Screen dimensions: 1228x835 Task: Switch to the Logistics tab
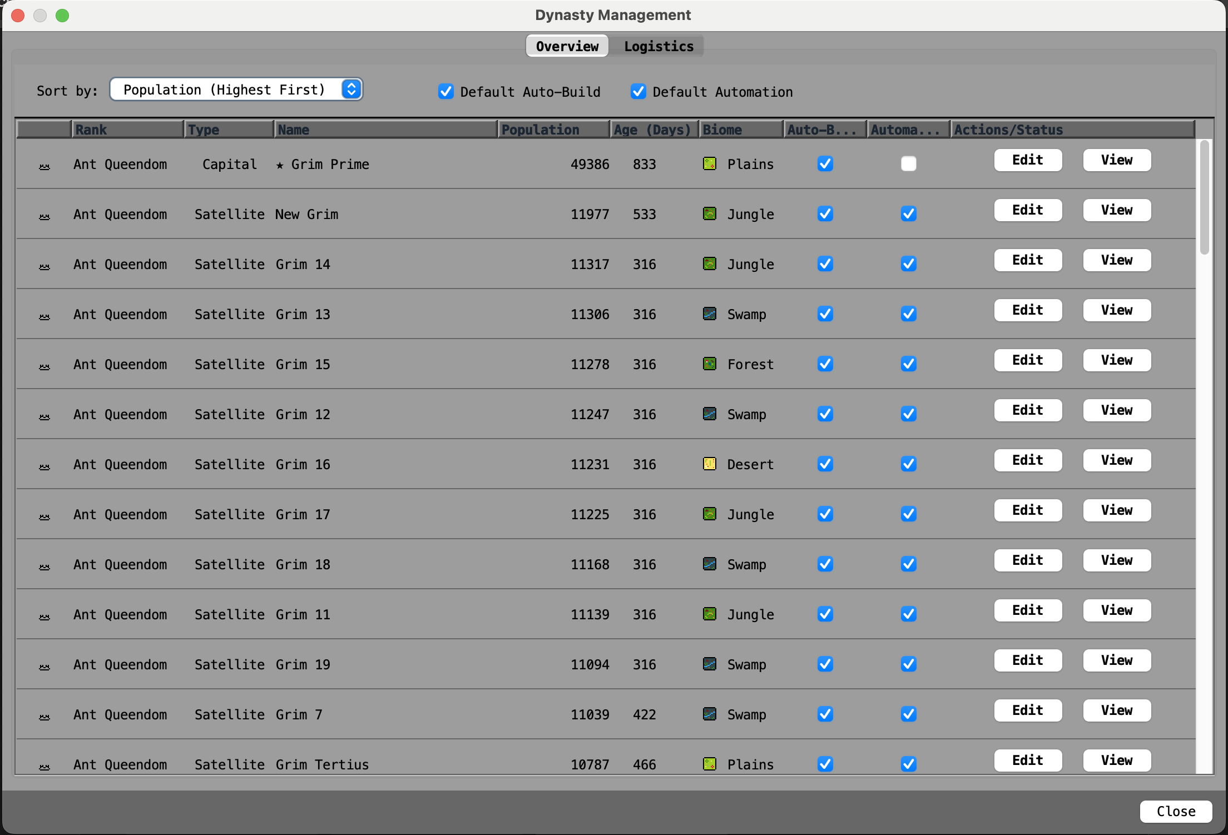pos(658,46)
